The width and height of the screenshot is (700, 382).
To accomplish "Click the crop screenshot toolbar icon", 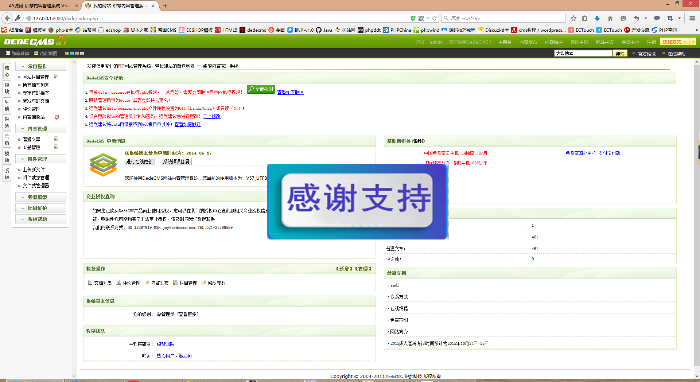I will (670, 18).
